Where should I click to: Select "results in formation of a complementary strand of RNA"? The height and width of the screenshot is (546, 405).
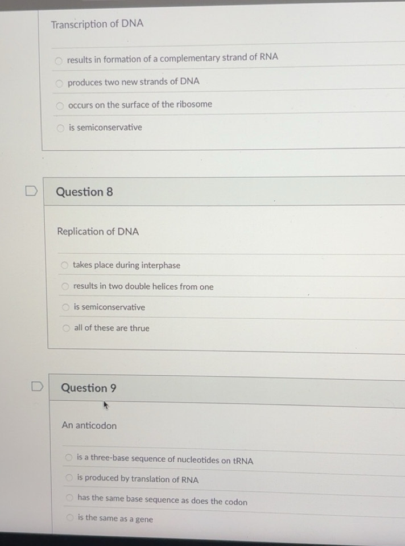point(59,60)
